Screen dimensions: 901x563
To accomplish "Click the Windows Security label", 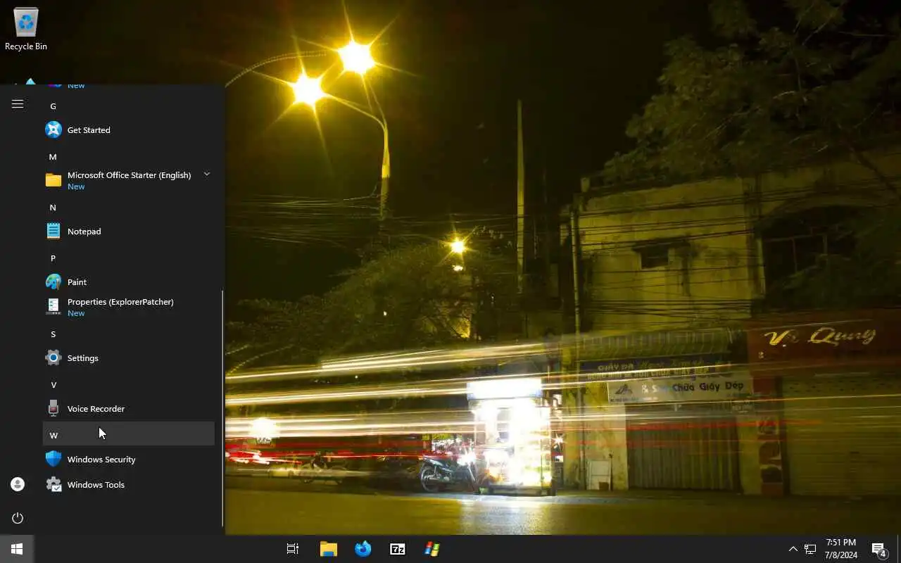I will click(x=101, y=460).
